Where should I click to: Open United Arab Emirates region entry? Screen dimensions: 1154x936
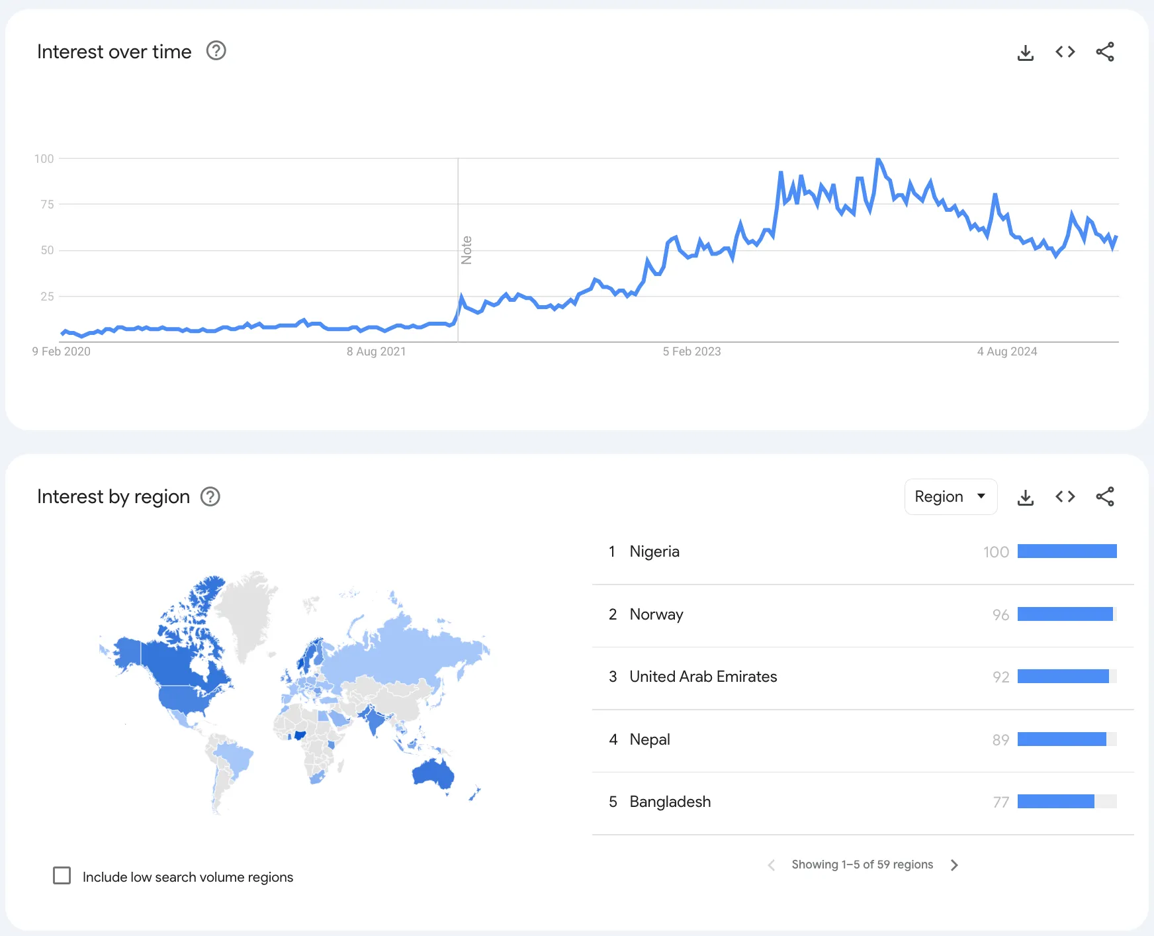[703, 677]
